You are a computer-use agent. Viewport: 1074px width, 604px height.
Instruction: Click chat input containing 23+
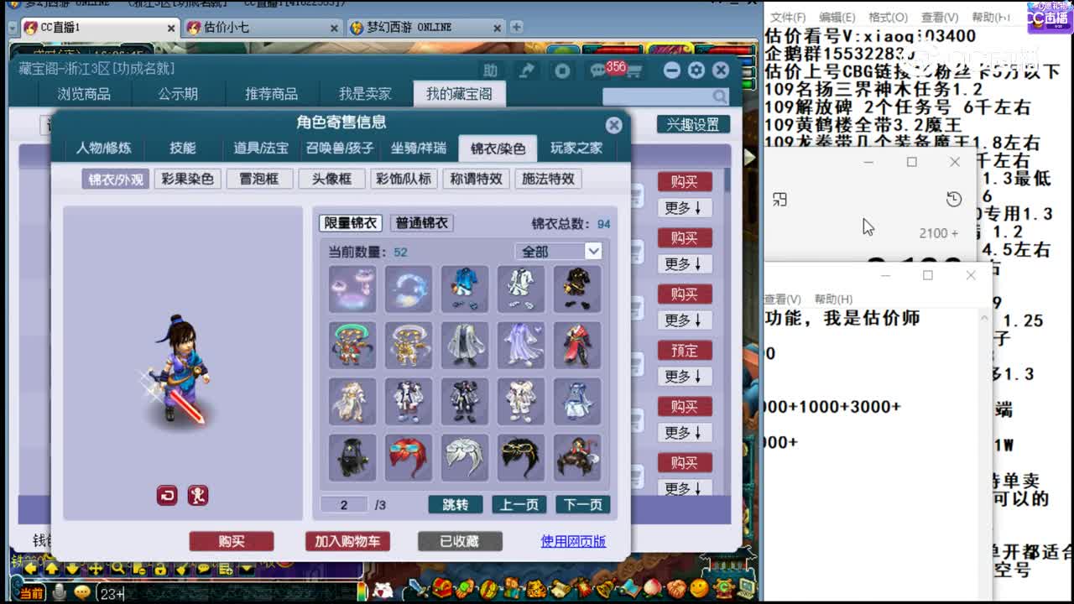(226, 594)
